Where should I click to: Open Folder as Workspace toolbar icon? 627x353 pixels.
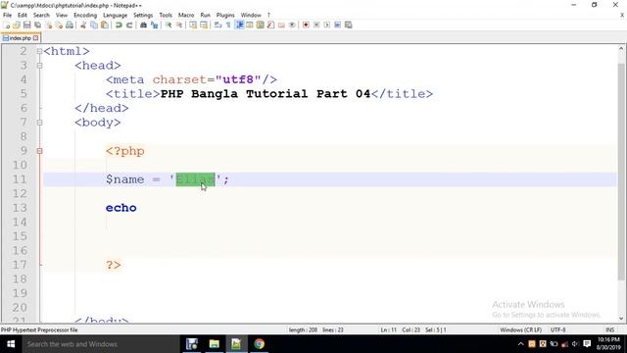click(x=281, y=25)
